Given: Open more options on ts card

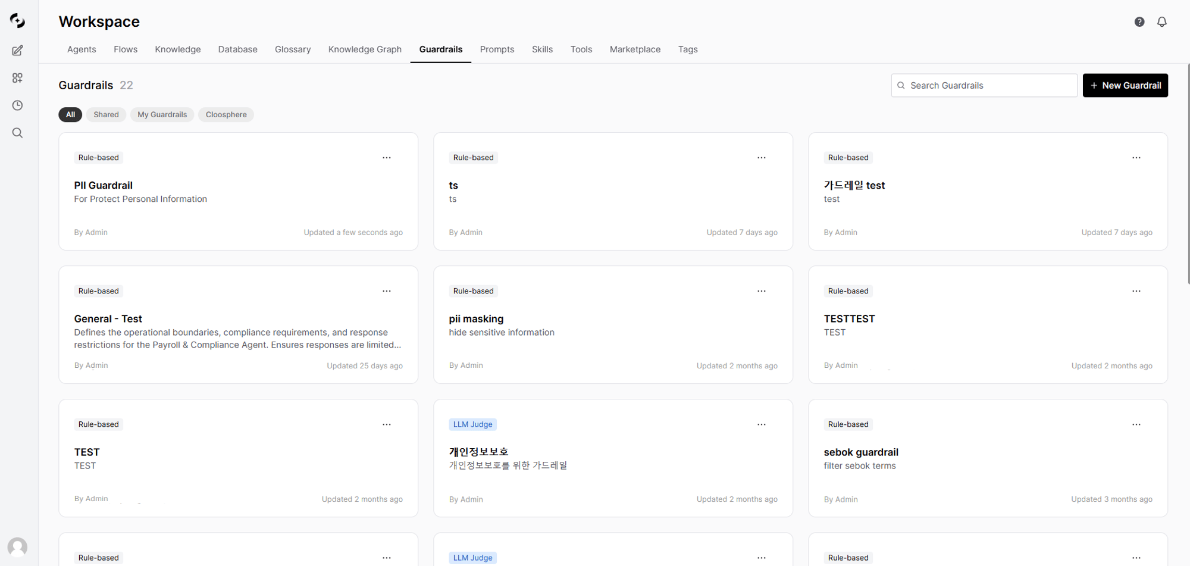Looking at the screenshot, I should click(x=762, y=158).
